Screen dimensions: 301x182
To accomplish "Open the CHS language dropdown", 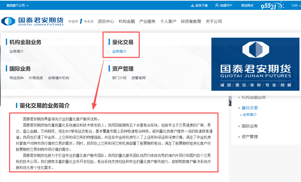I will pos(296,6).
